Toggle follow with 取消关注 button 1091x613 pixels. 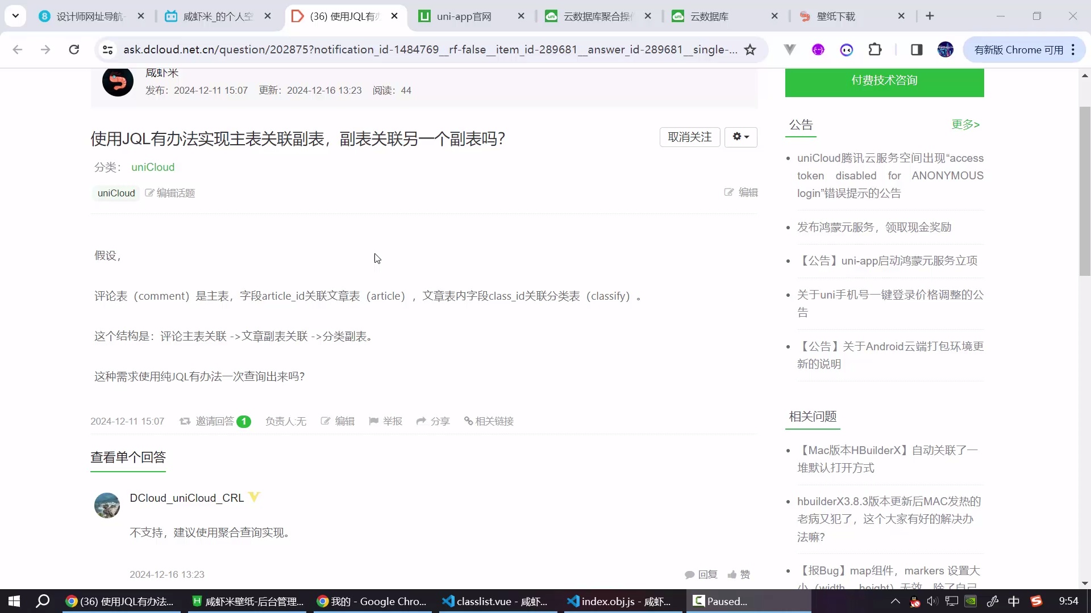[x=689, y=137]
